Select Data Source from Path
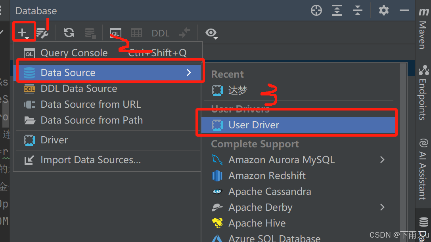Image resolution: width=431 pixels, height=242 pixels. pos(108,120)
